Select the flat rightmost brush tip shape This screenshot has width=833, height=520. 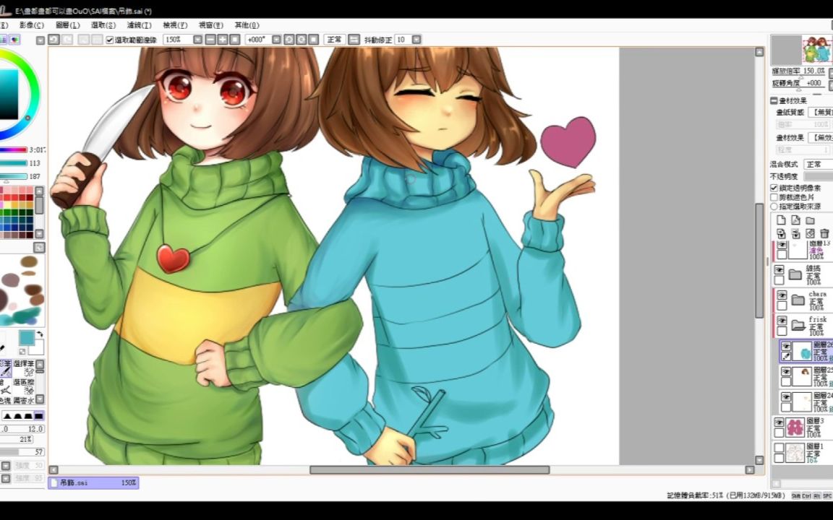[39, 415]
